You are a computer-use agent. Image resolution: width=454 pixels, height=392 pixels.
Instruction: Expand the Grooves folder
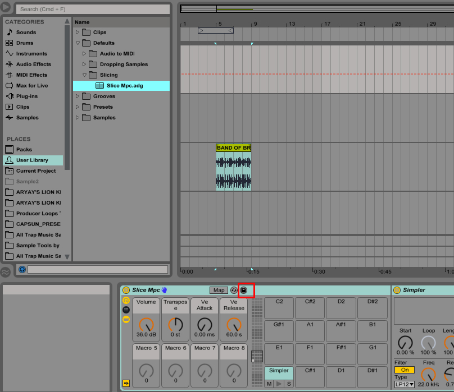click(x=78, y=96)
